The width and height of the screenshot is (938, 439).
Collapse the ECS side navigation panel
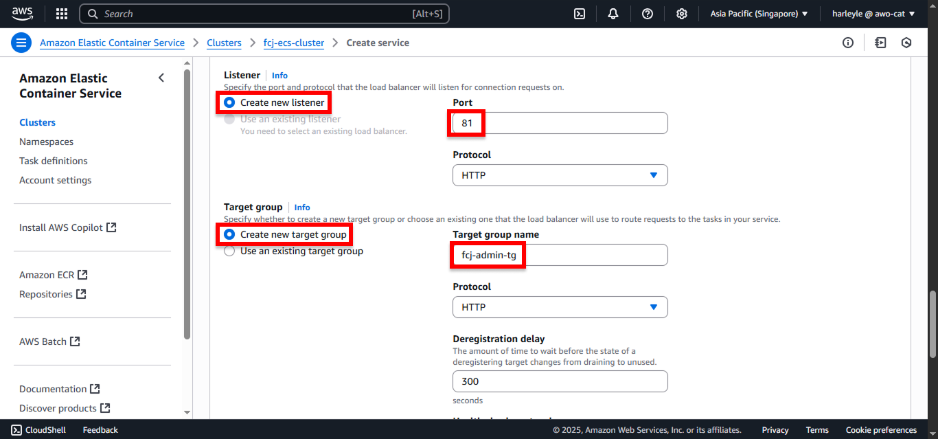point(161,78)
